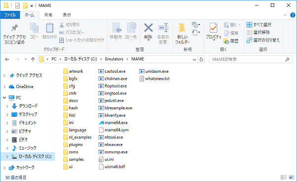The width and height of the screenshot is (297, 182).
Task: Select the whatsnew.txt file icon
Action: tap(142, 79)
